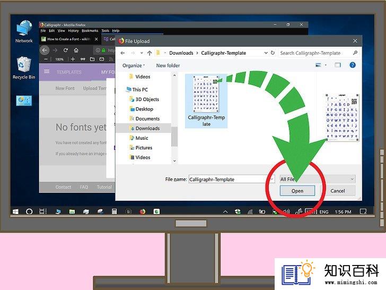Open the All Files type dropdown
The image size is (386, 290).
[318, 179]
